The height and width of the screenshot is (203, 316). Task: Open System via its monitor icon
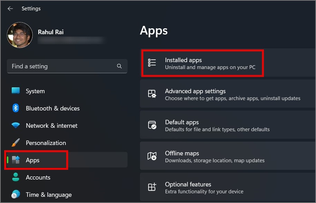[x=16, y=91]
